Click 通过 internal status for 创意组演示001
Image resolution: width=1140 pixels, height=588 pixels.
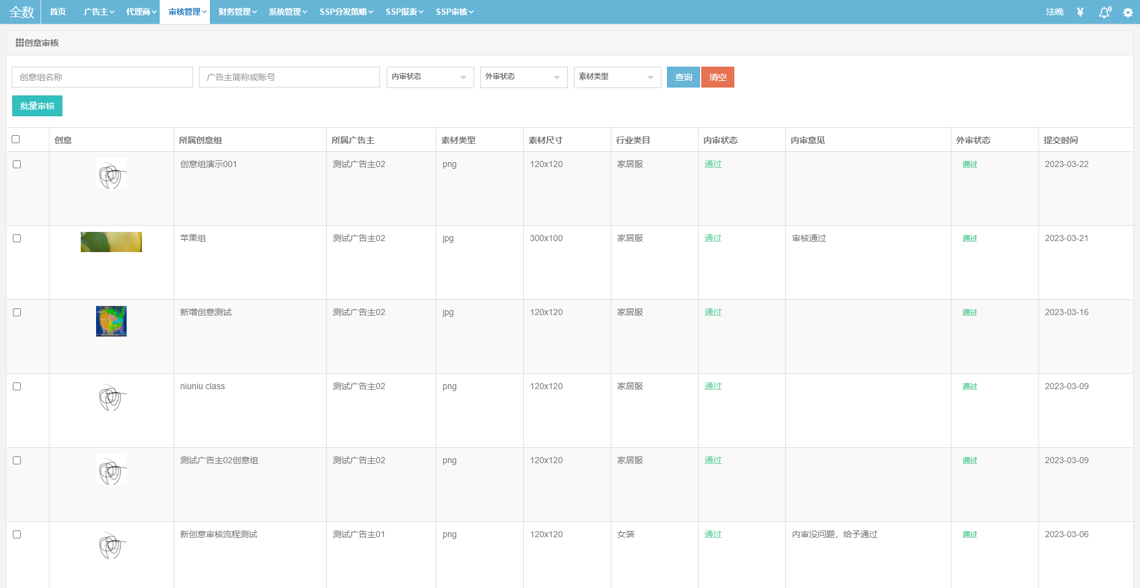point(713,164)
